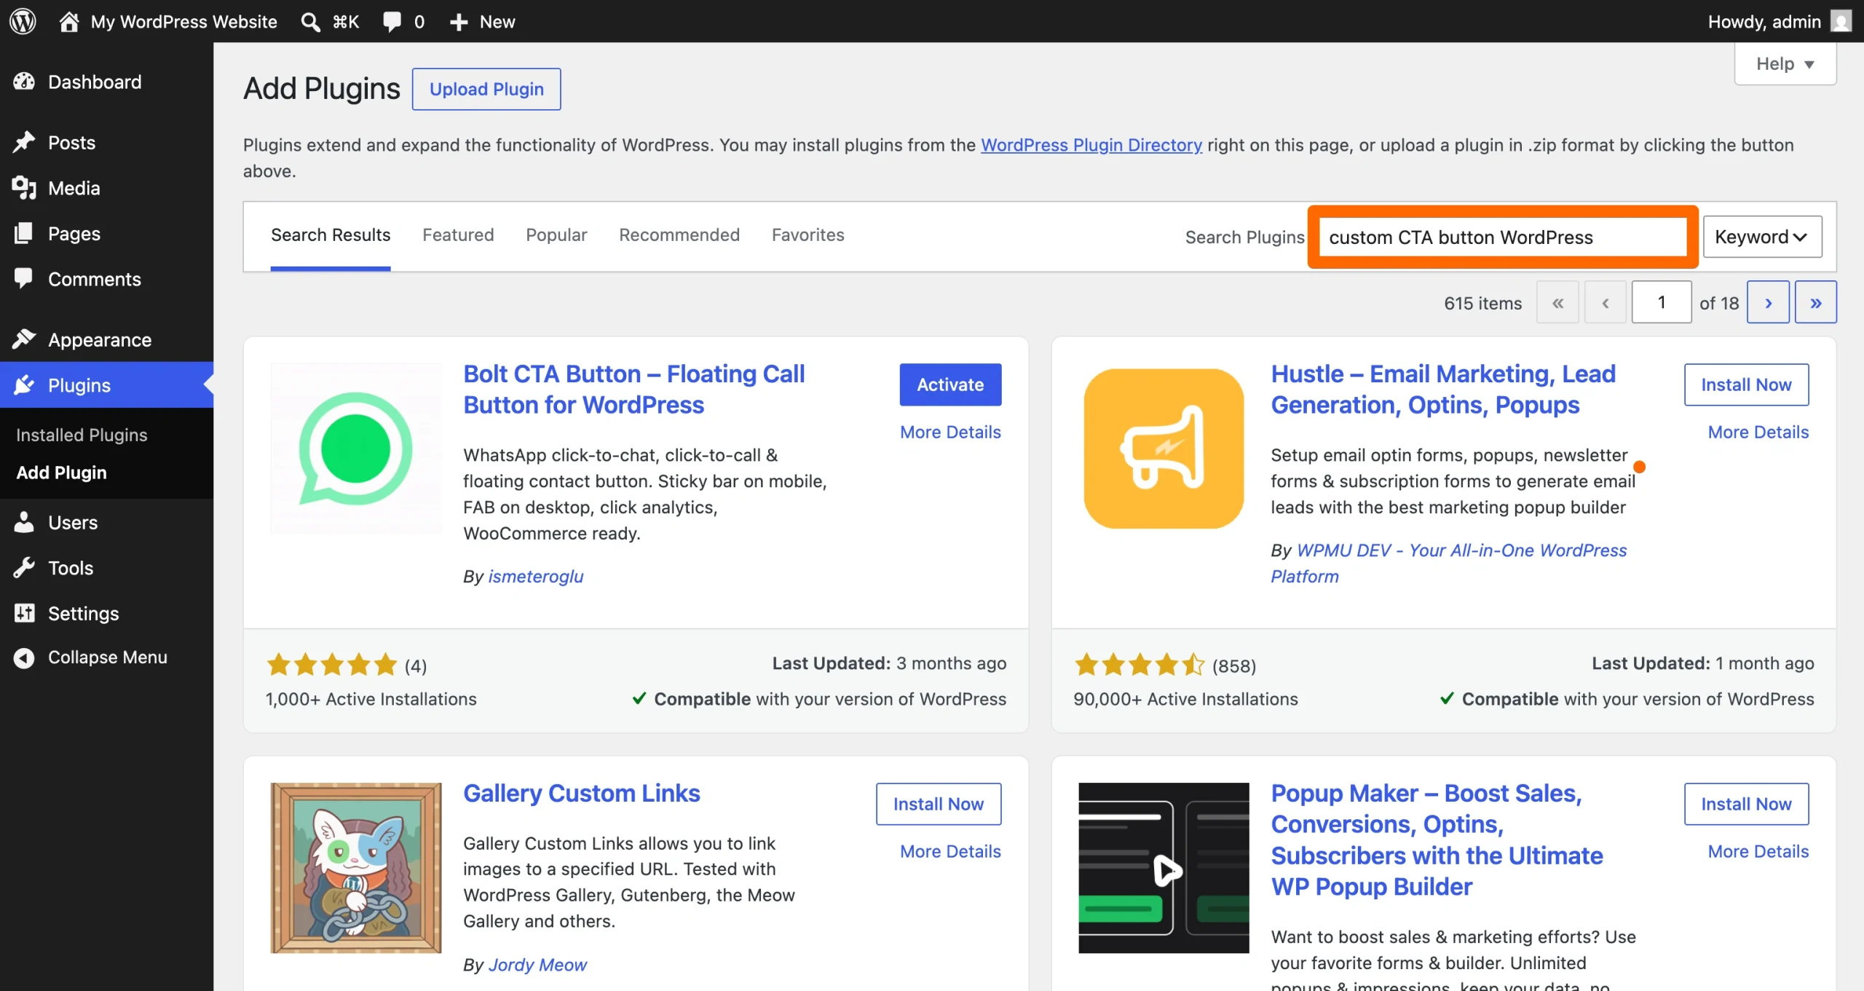The width and height of the screenshot is (1864, 991).
Task: Switch to the Favorites tab
Action: click(808, 234)
